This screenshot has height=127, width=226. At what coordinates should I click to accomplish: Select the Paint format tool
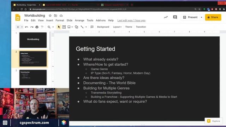[42, 27]
